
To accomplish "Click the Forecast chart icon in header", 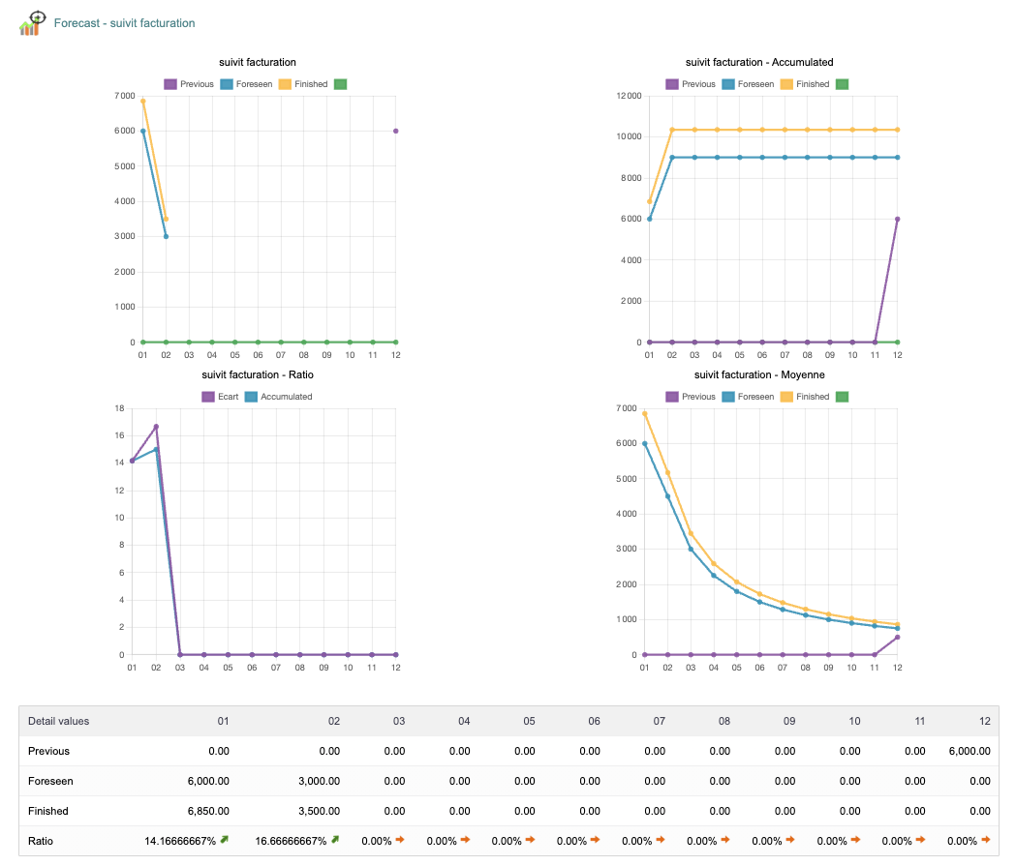I will tap(32, 23).
